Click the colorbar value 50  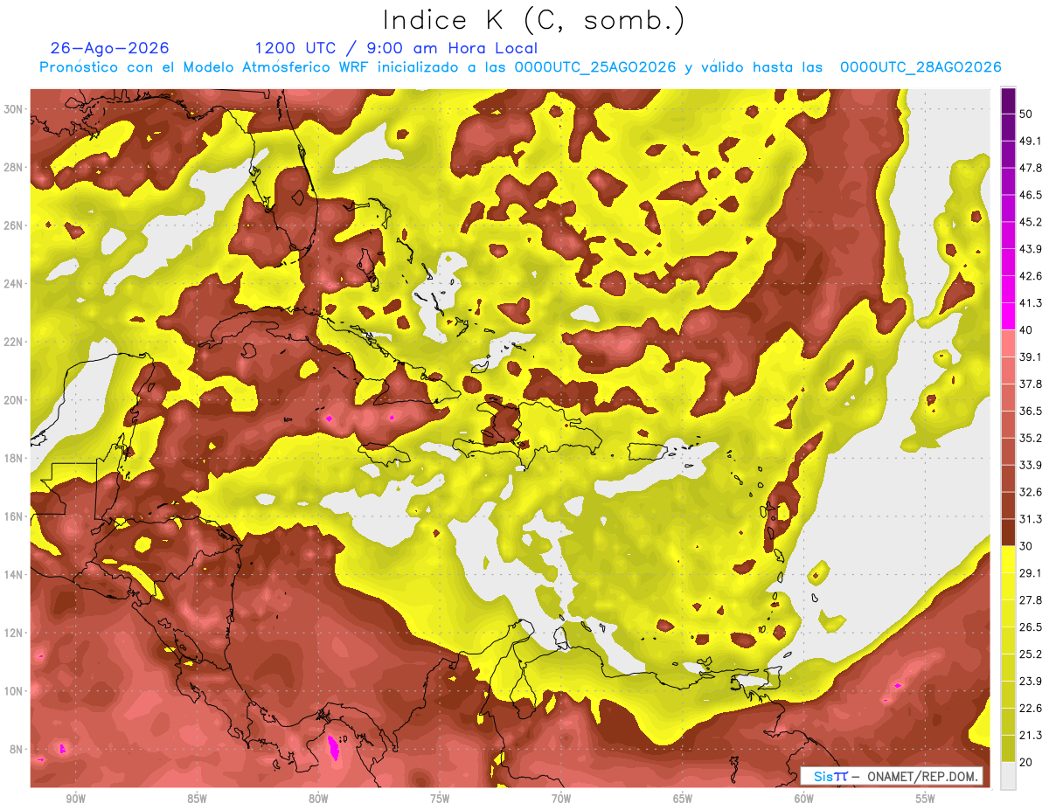(1026, 114)
